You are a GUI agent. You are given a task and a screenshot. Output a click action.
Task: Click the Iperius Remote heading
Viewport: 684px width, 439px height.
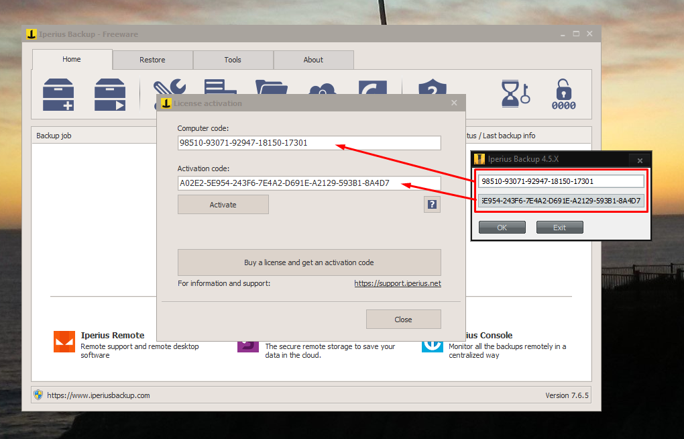point(113,335)
